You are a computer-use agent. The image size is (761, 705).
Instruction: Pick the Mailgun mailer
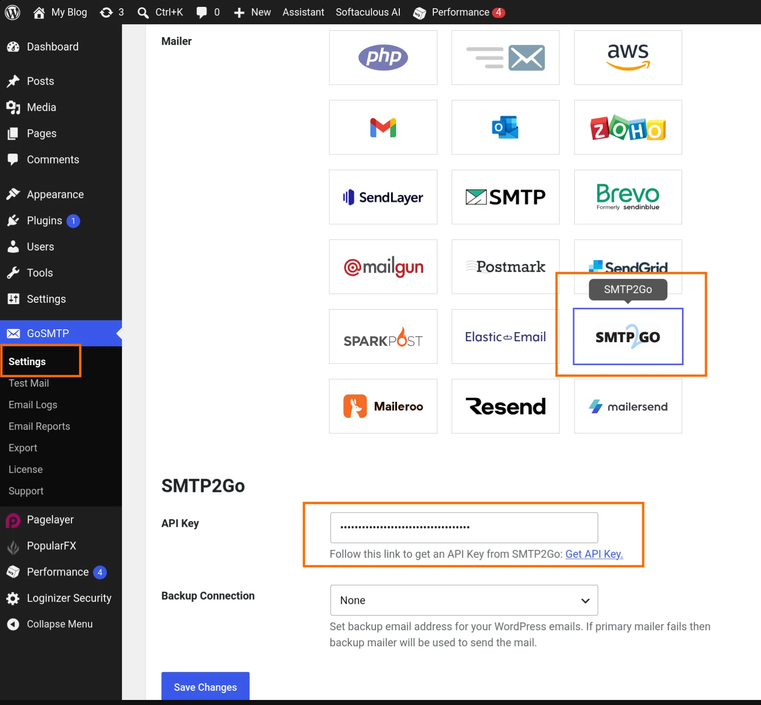pos(383,267)
